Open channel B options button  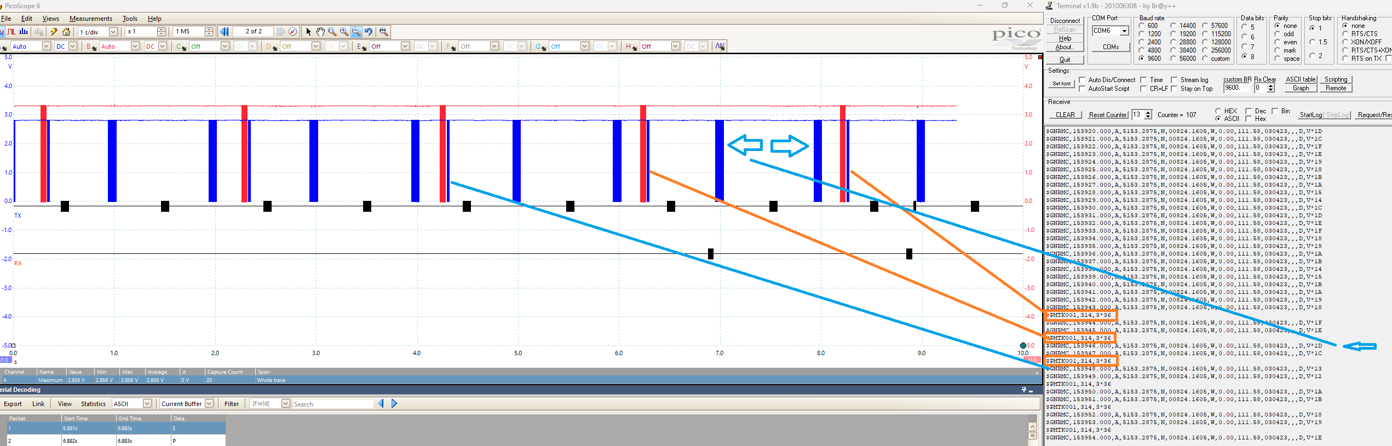(90, 47)
